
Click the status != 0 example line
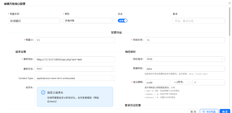pos(161,94)
